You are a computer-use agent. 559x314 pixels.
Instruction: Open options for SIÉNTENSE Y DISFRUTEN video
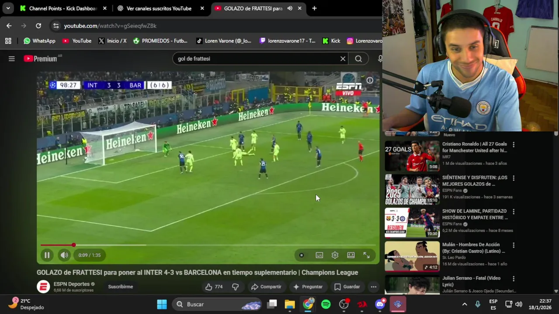514,178
